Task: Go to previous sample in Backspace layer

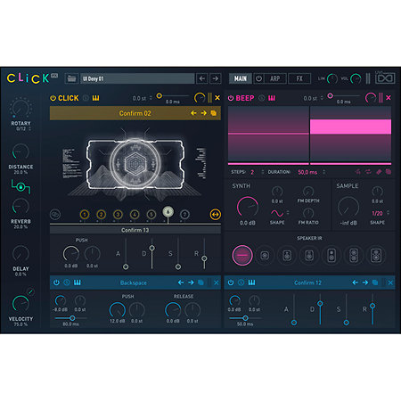Action: [x=181, y=282]
